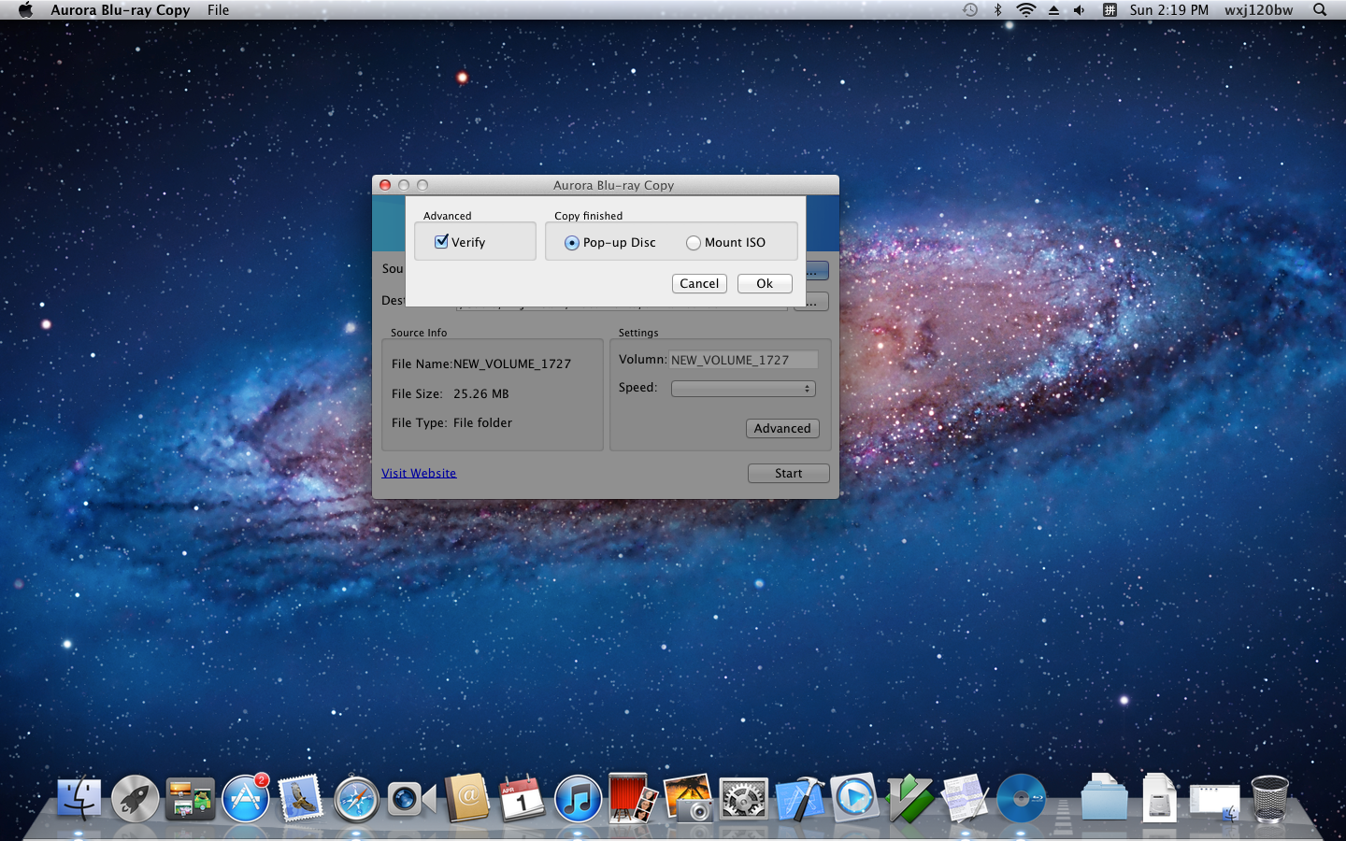Click the Eject icon in the menu bar
The image size is (1346, 841).
tap(1053, 10)
